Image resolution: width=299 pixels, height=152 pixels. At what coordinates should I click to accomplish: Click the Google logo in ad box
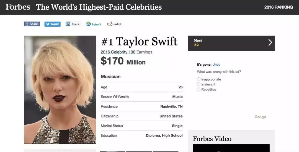[x=260, y=117]
